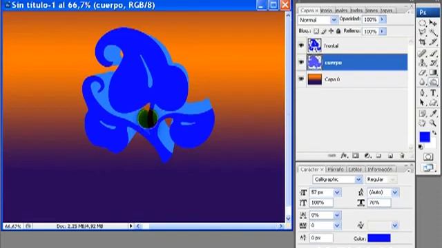Screen dimensions: 442x248
Task: Select the Magic Wand tool
Action: [x=433, y=32]
